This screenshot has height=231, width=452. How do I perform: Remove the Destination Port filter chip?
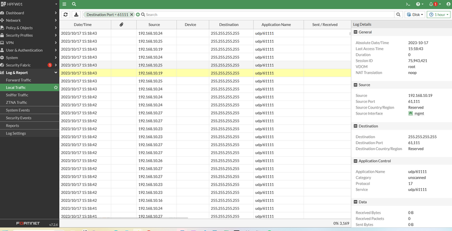pyautogui.click(x=132, y=15)
